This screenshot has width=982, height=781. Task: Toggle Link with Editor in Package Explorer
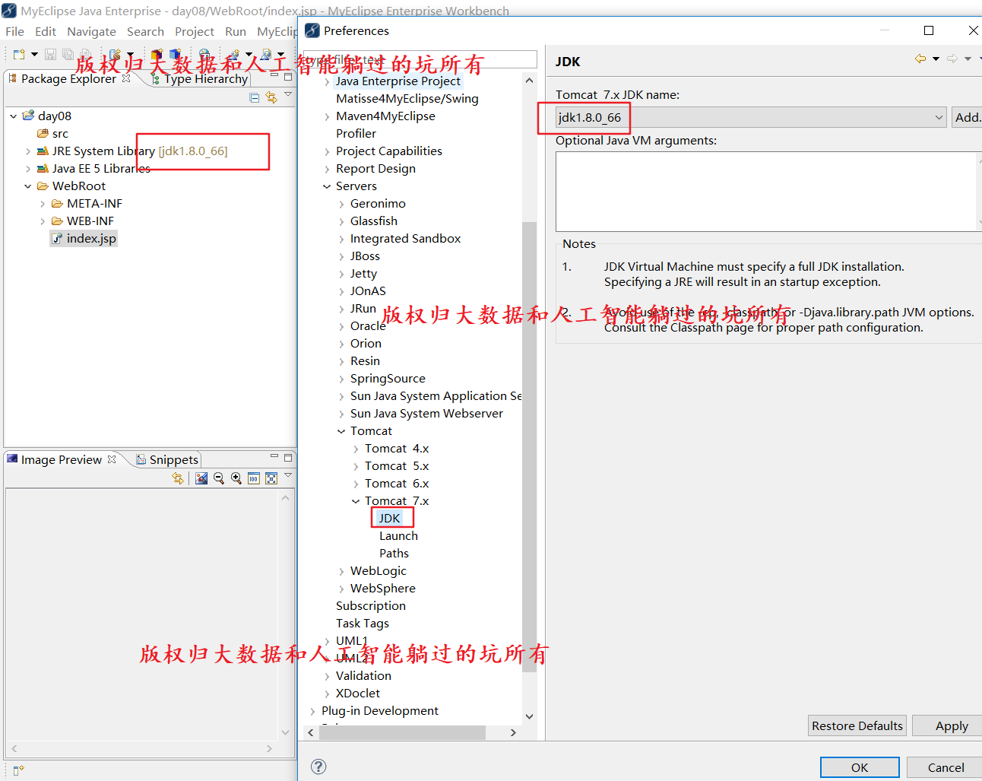(x=271, y=97)
